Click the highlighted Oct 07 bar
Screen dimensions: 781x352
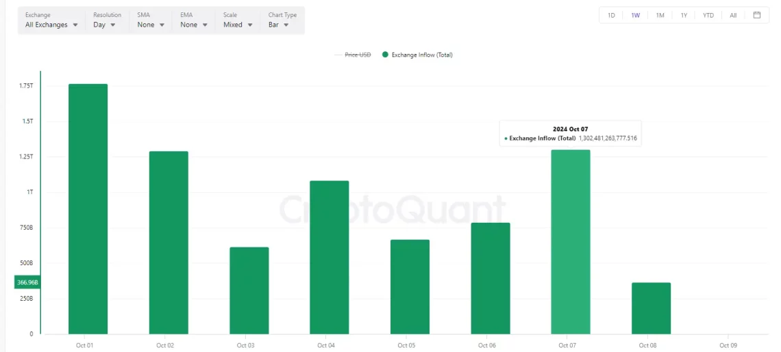click(x=570, y=242)
